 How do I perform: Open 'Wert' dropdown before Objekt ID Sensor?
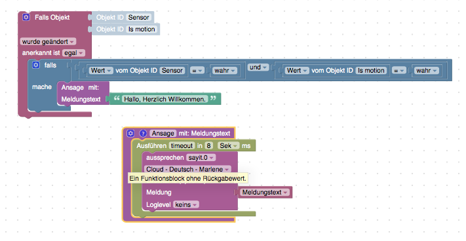(101, 70)
